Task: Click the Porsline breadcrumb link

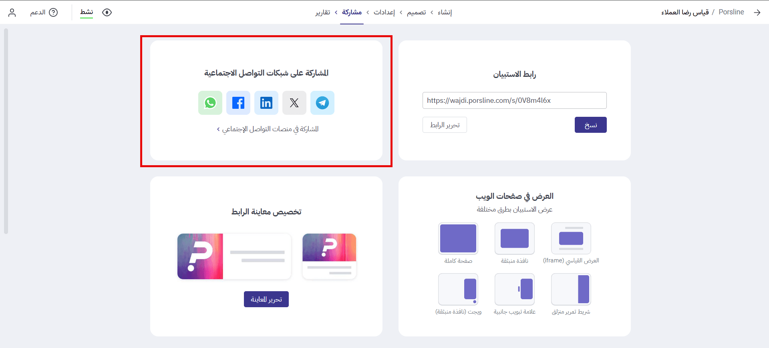Action: coord(731,12)
